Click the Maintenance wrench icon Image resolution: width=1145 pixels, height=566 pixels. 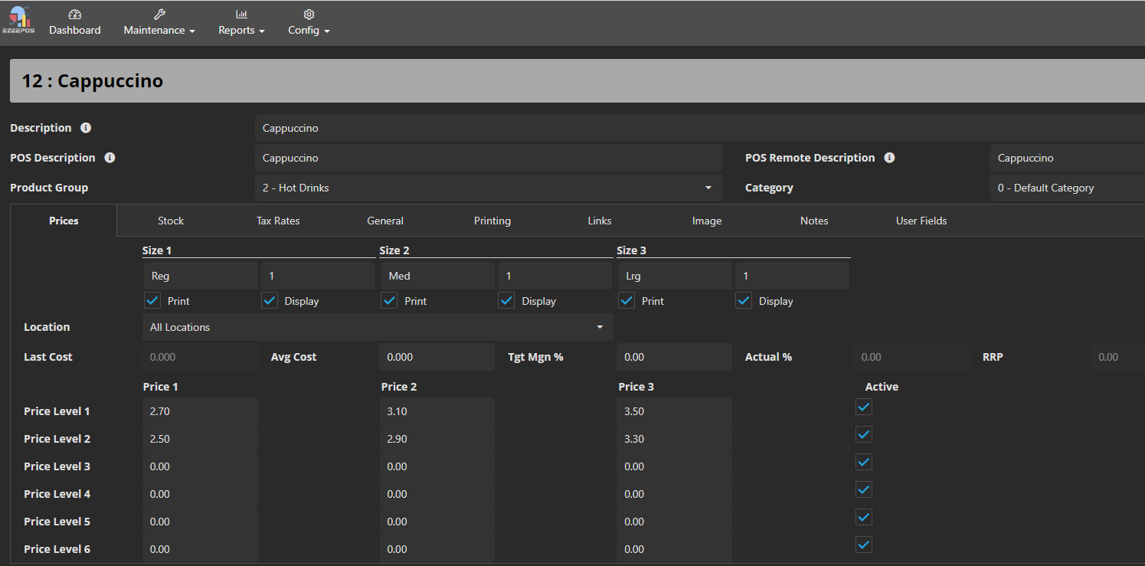point(159,15)
